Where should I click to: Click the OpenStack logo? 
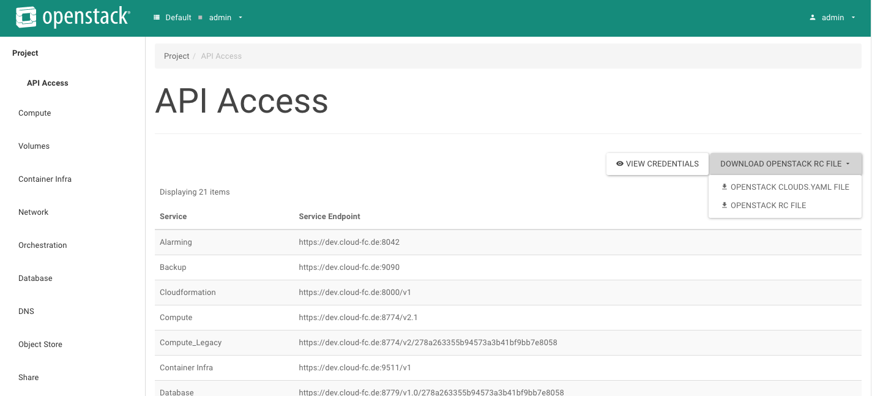(73, 18)
